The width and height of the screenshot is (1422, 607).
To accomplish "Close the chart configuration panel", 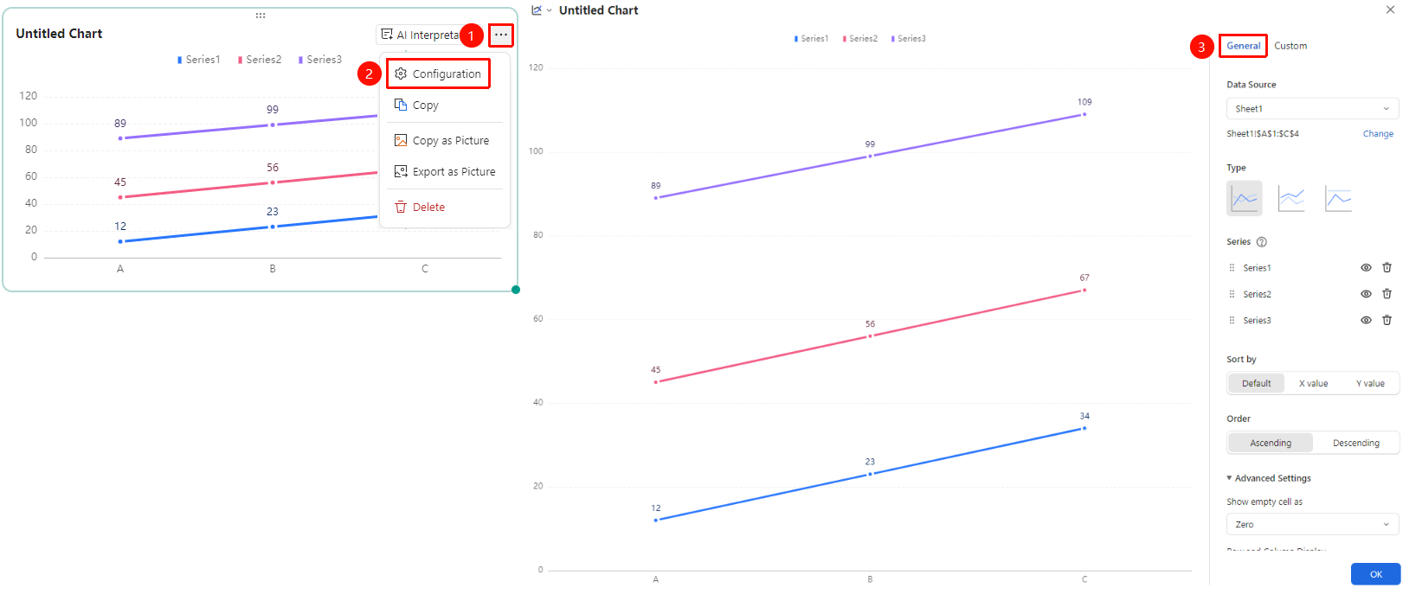I will point(1391,10).
